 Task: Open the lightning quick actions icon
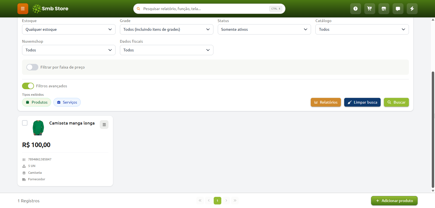click(x=412, y=9)
